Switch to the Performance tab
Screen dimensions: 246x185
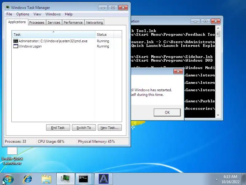pos(73,23)
